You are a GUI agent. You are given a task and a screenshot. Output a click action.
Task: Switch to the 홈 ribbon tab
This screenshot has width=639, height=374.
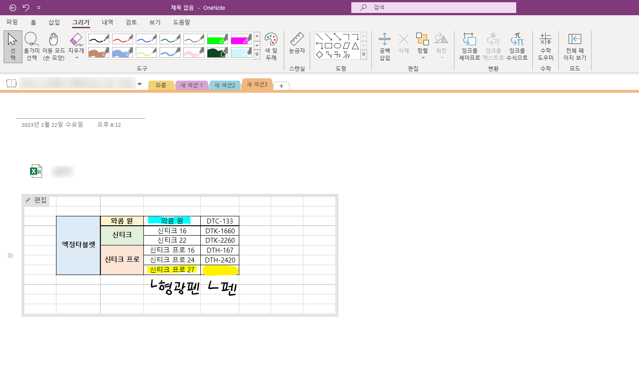point(34,22)
